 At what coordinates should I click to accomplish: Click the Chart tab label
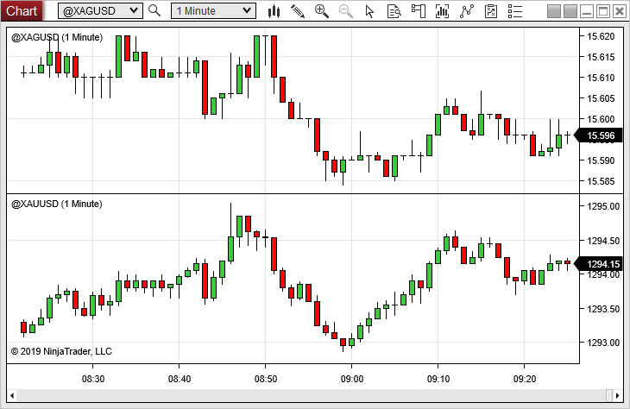(x=22, y=11)
